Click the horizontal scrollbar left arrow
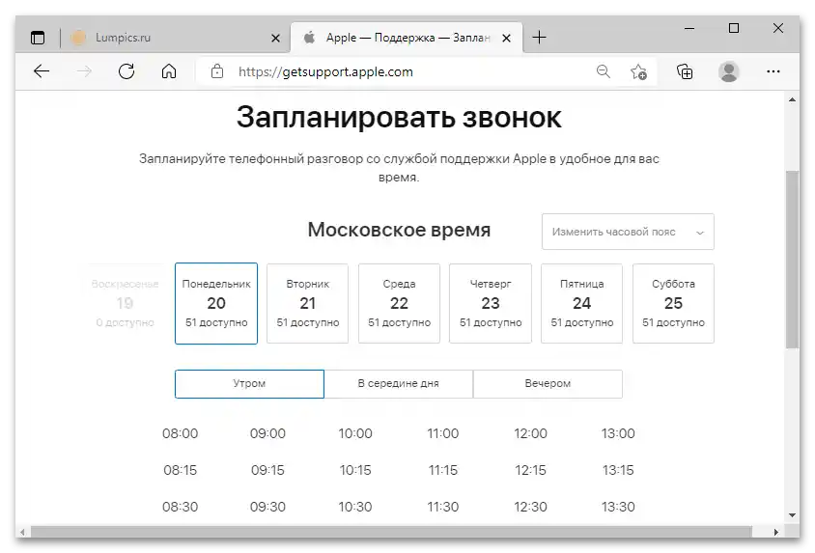This screenshot has width=815, height=553. point(22,532)
